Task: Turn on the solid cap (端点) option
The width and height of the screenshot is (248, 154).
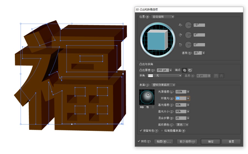Action: point(184,70)
